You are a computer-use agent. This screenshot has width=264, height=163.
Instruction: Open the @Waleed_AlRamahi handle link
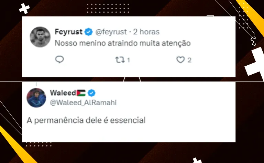pyautogui.click(x=83, y=103)
